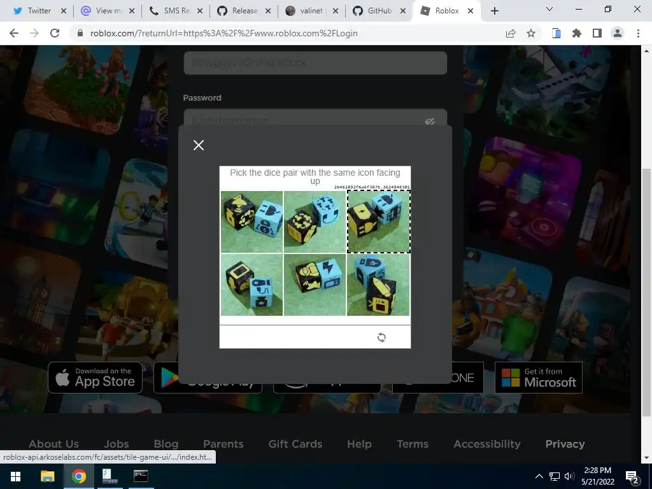Open the Terms footer link
The width and height of the screenshot is (652, 489).
413,444
